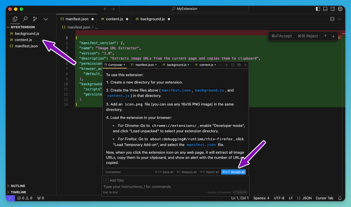Click the Explorer files icon
The height and width of the screenshot is (207, 351).
click(15, 19)
